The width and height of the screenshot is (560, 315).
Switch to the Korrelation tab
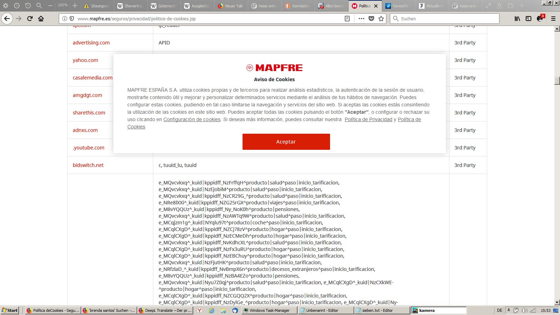coord(297,6)
